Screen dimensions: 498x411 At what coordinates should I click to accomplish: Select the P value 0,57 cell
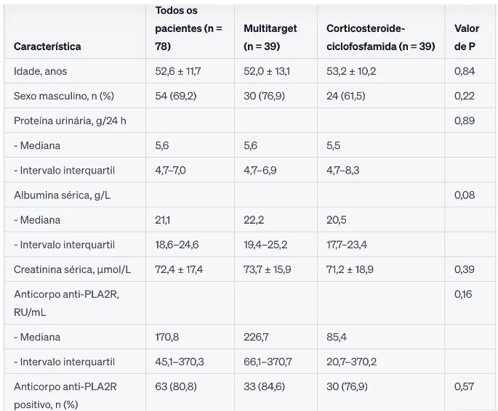coord(464,387)
